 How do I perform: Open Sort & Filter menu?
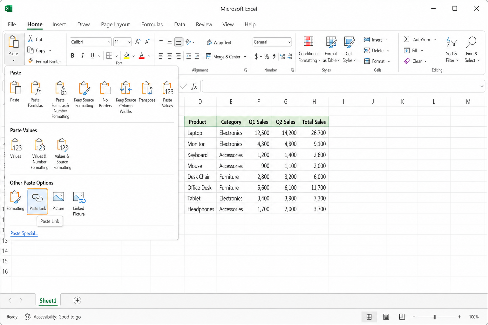(452, 50)
